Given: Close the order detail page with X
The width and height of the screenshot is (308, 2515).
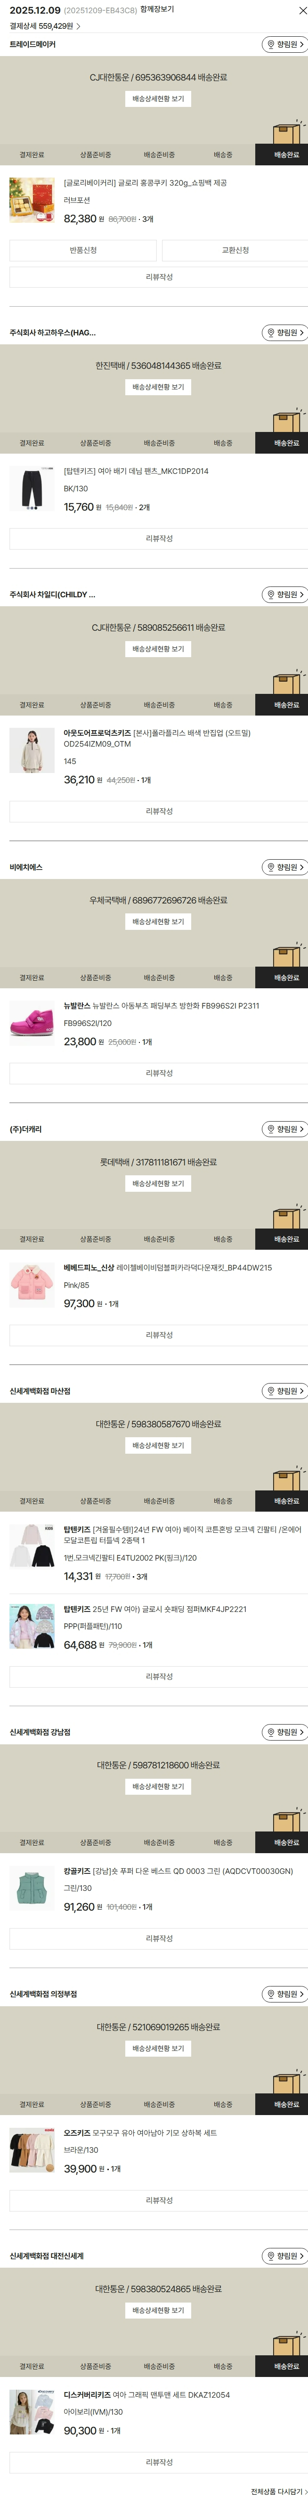Looking at the screenshot, I should coord(301,11).
